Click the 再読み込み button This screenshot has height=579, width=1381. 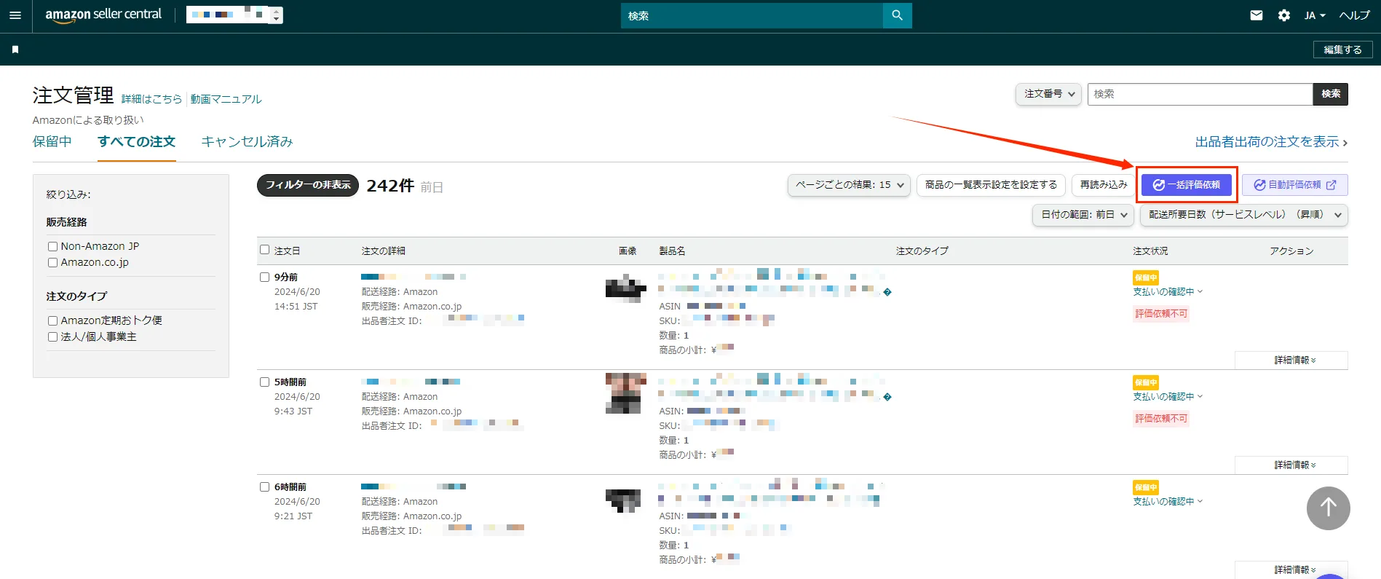1103,185
